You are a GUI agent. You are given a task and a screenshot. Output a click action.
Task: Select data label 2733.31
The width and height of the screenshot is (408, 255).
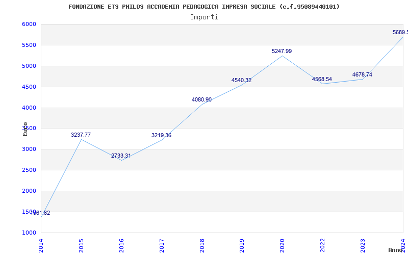click(121, 156)
